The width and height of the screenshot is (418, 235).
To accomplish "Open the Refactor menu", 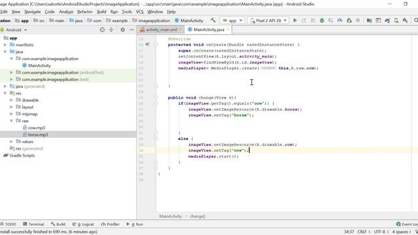I will click(85, 12).
